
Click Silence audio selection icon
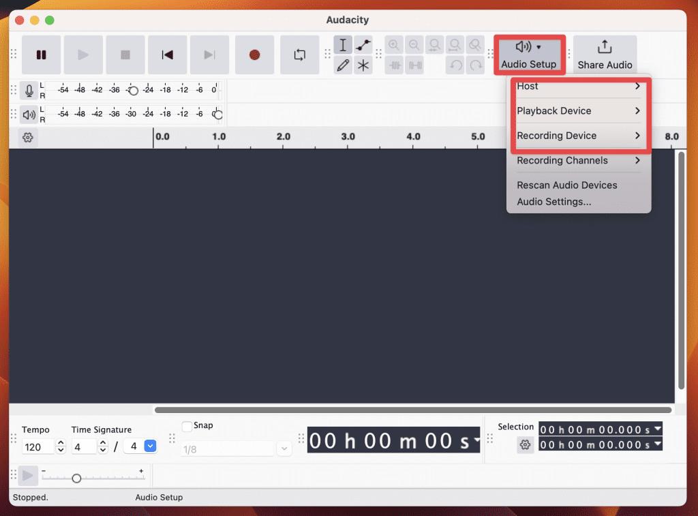pyautogui.click(x=415, y=65)
